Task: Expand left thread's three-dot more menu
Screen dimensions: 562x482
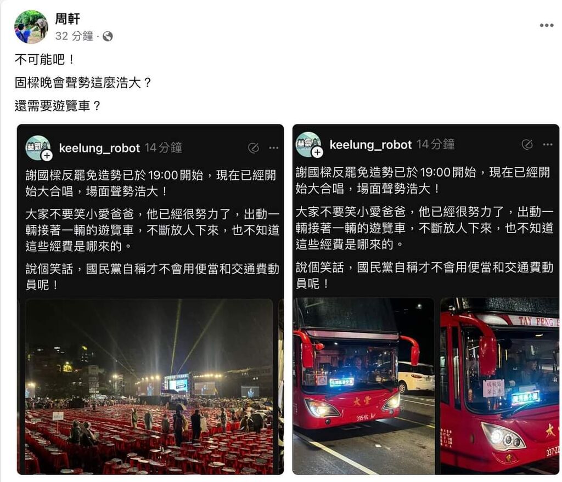Action: [x=273, y=148]
